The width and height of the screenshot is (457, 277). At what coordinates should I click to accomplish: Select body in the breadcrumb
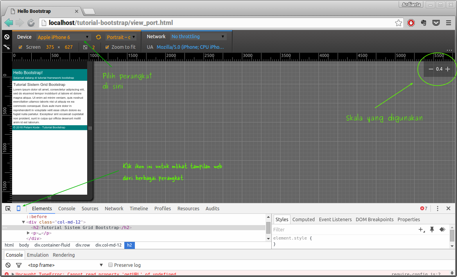point(24,245)
